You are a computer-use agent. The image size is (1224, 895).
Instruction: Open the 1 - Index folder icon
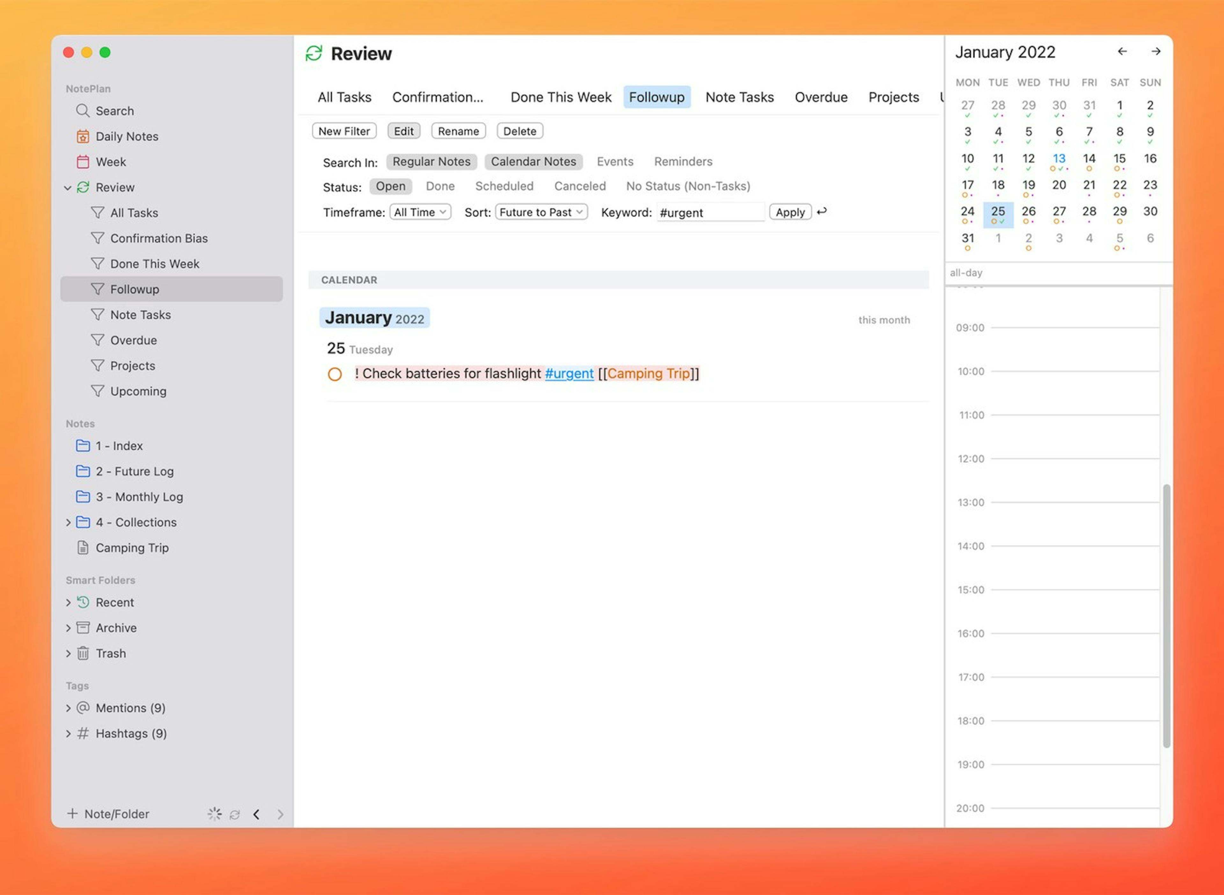83,445
